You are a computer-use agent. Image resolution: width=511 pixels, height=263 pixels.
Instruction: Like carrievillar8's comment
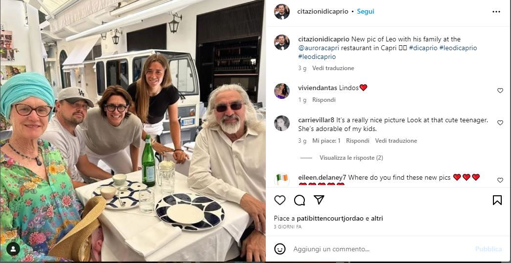click(x=500, y=123)
